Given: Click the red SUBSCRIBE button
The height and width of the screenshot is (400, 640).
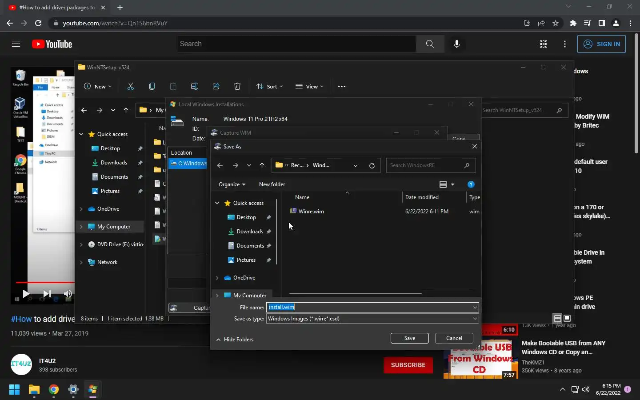Looking at the screenshot, I should tap(408, 365).
